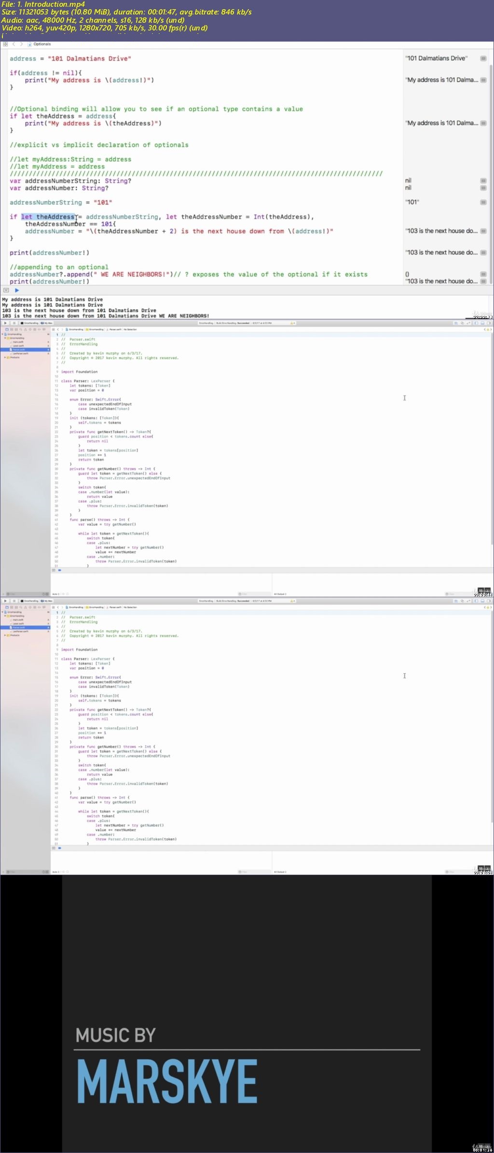Select the version editor button, first Xcode window
Screen dimensions: 494x1153
click(468, 323)
